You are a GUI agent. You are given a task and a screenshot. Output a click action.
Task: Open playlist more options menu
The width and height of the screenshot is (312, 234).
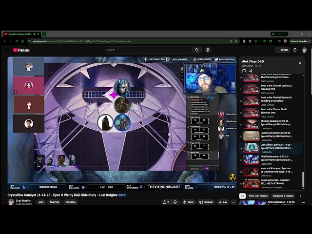[300, 71]
